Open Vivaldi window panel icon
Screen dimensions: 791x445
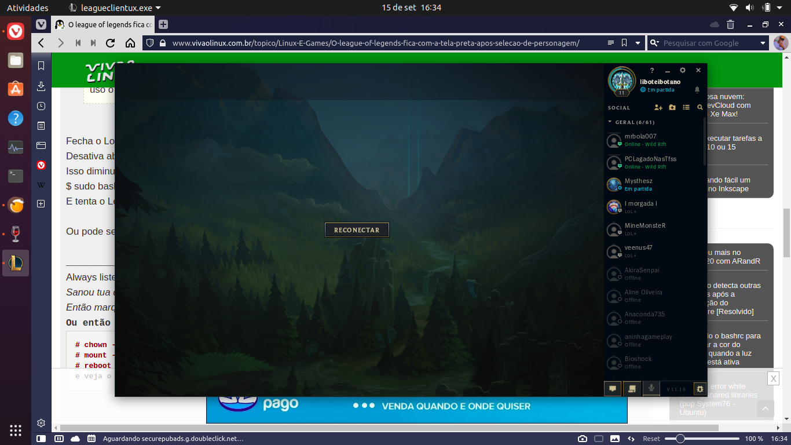[41, 145]
